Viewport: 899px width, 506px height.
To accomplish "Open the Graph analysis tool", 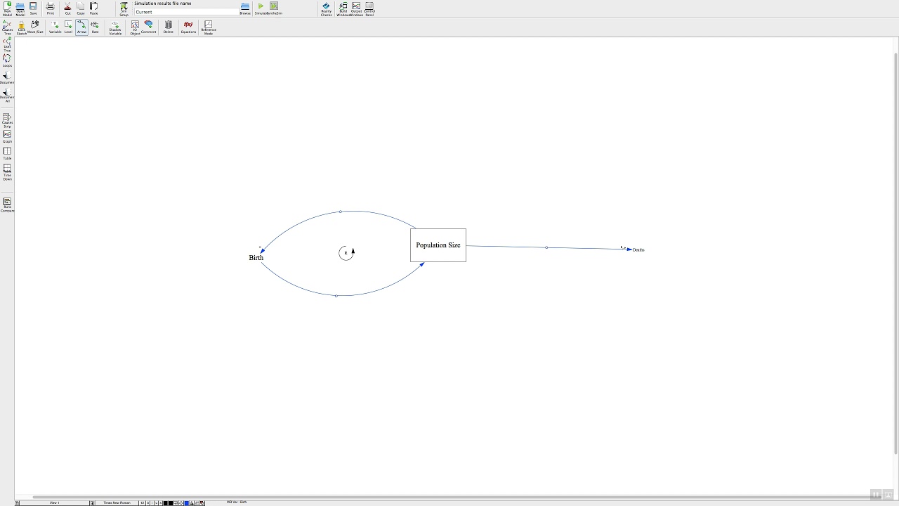I will click(x=7, y=136).
